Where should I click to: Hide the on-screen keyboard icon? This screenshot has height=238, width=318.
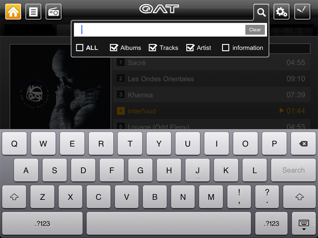pos(304,223)
